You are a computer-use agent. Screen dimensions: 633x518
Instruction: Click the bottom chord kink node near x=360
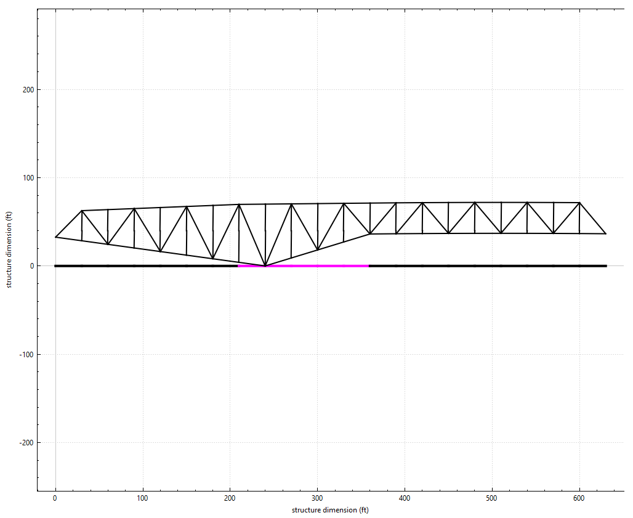(370, 233)
